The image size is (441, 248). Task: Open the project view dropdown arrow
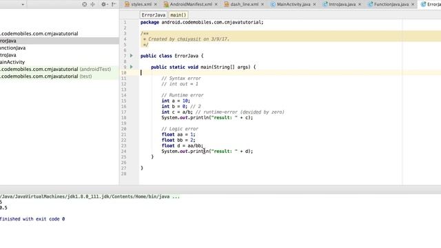23,5
